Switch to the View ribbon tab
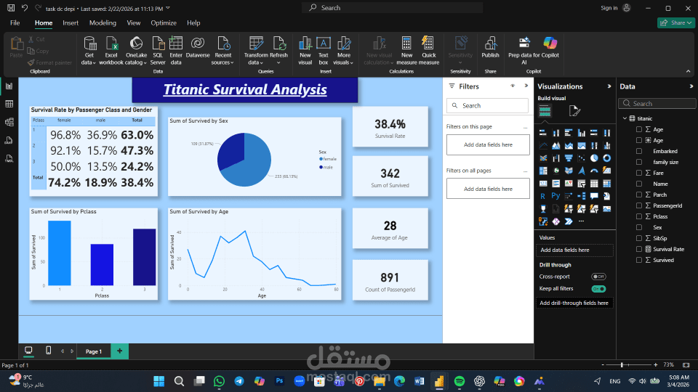The image size is (698, 392). (133, 23)
